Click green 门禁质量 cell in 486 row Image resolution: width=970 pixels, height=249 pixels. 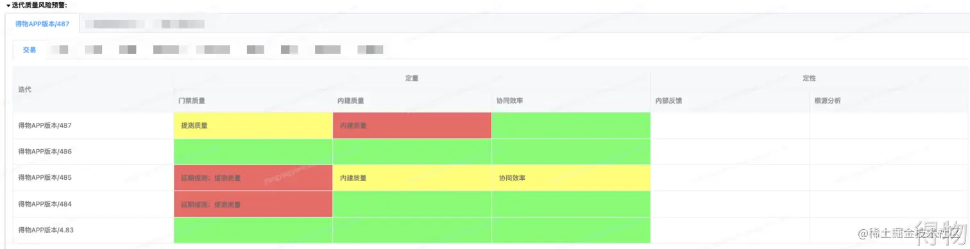pos(253,152)
